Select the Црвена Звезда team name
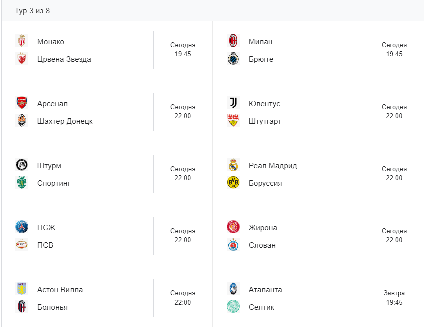This screenshot has width=425, height=327. (x=64, y=59)
